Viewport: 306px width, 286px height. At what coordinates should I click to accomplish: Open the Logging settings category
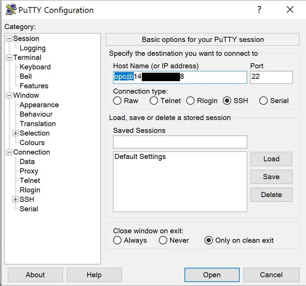click(x=32, y=48)
